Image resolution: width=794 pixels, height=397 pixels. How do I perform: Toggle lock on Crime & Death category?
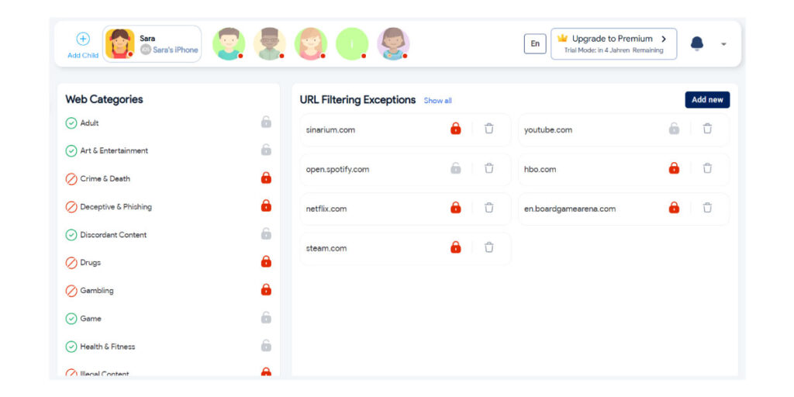(x=266, y=178)
